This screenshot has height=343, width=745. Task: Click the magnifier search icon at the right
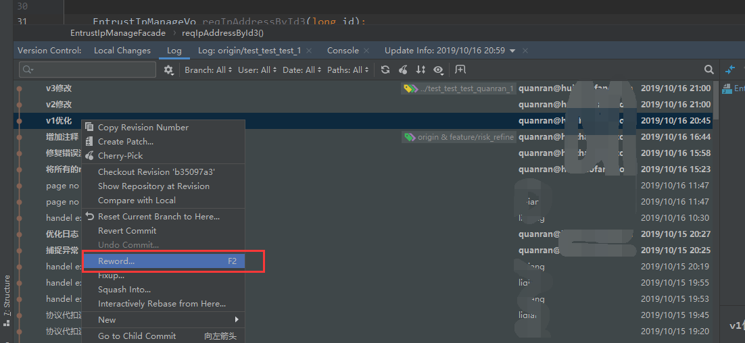tap(709, 70)
